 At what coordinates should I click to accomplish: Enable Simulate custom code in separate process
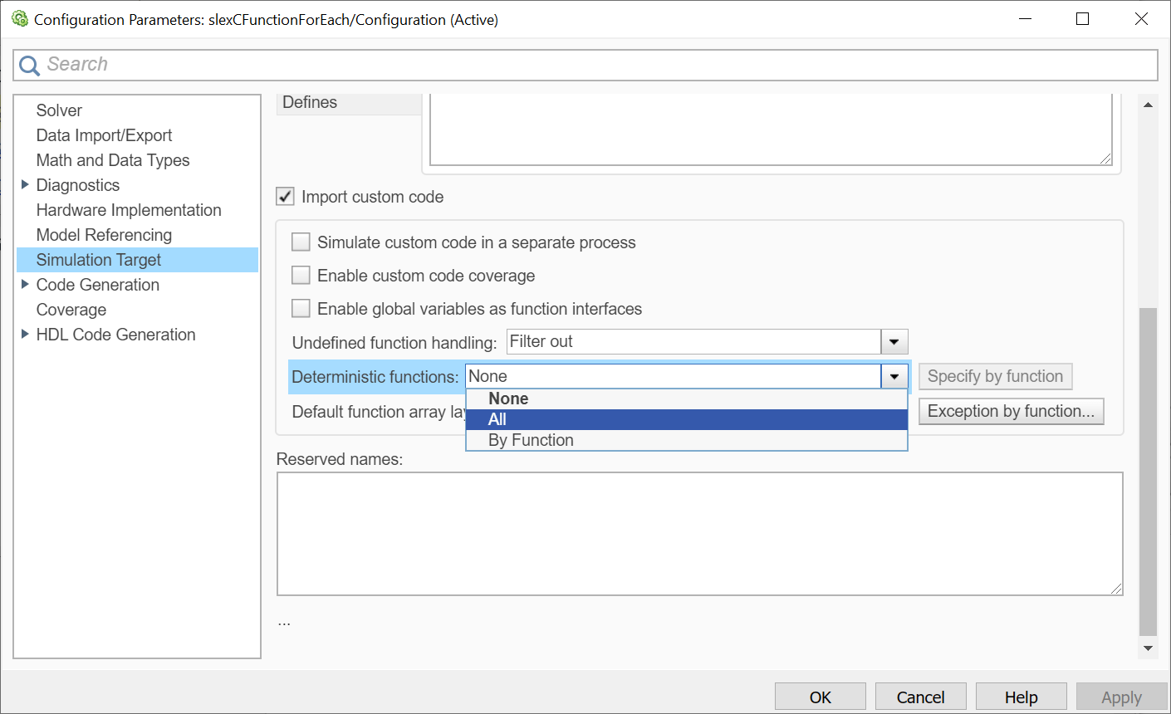tap(301, 242)
